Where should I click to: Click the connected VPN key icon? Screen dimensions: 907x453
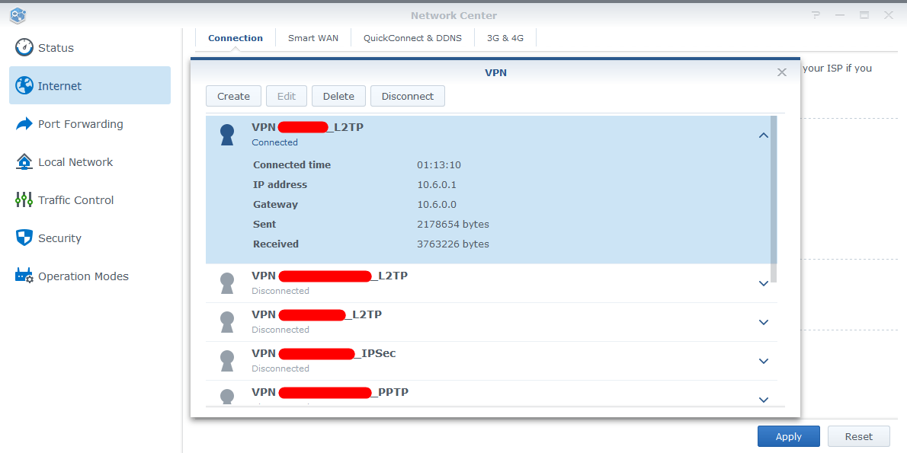pos(226,133)
